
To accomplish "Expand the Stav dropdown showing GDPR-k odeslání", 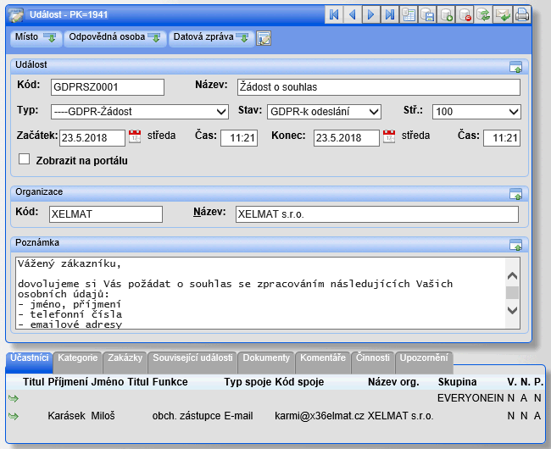I will 324,112.
